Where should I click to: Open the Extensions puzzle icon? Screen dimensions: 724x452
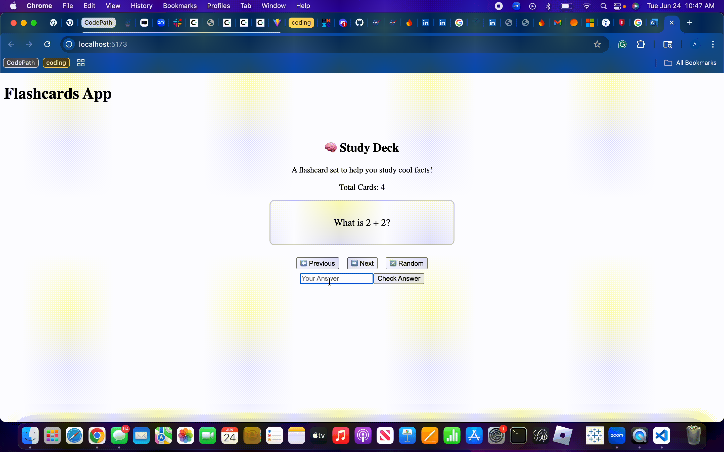click(641, 44)
